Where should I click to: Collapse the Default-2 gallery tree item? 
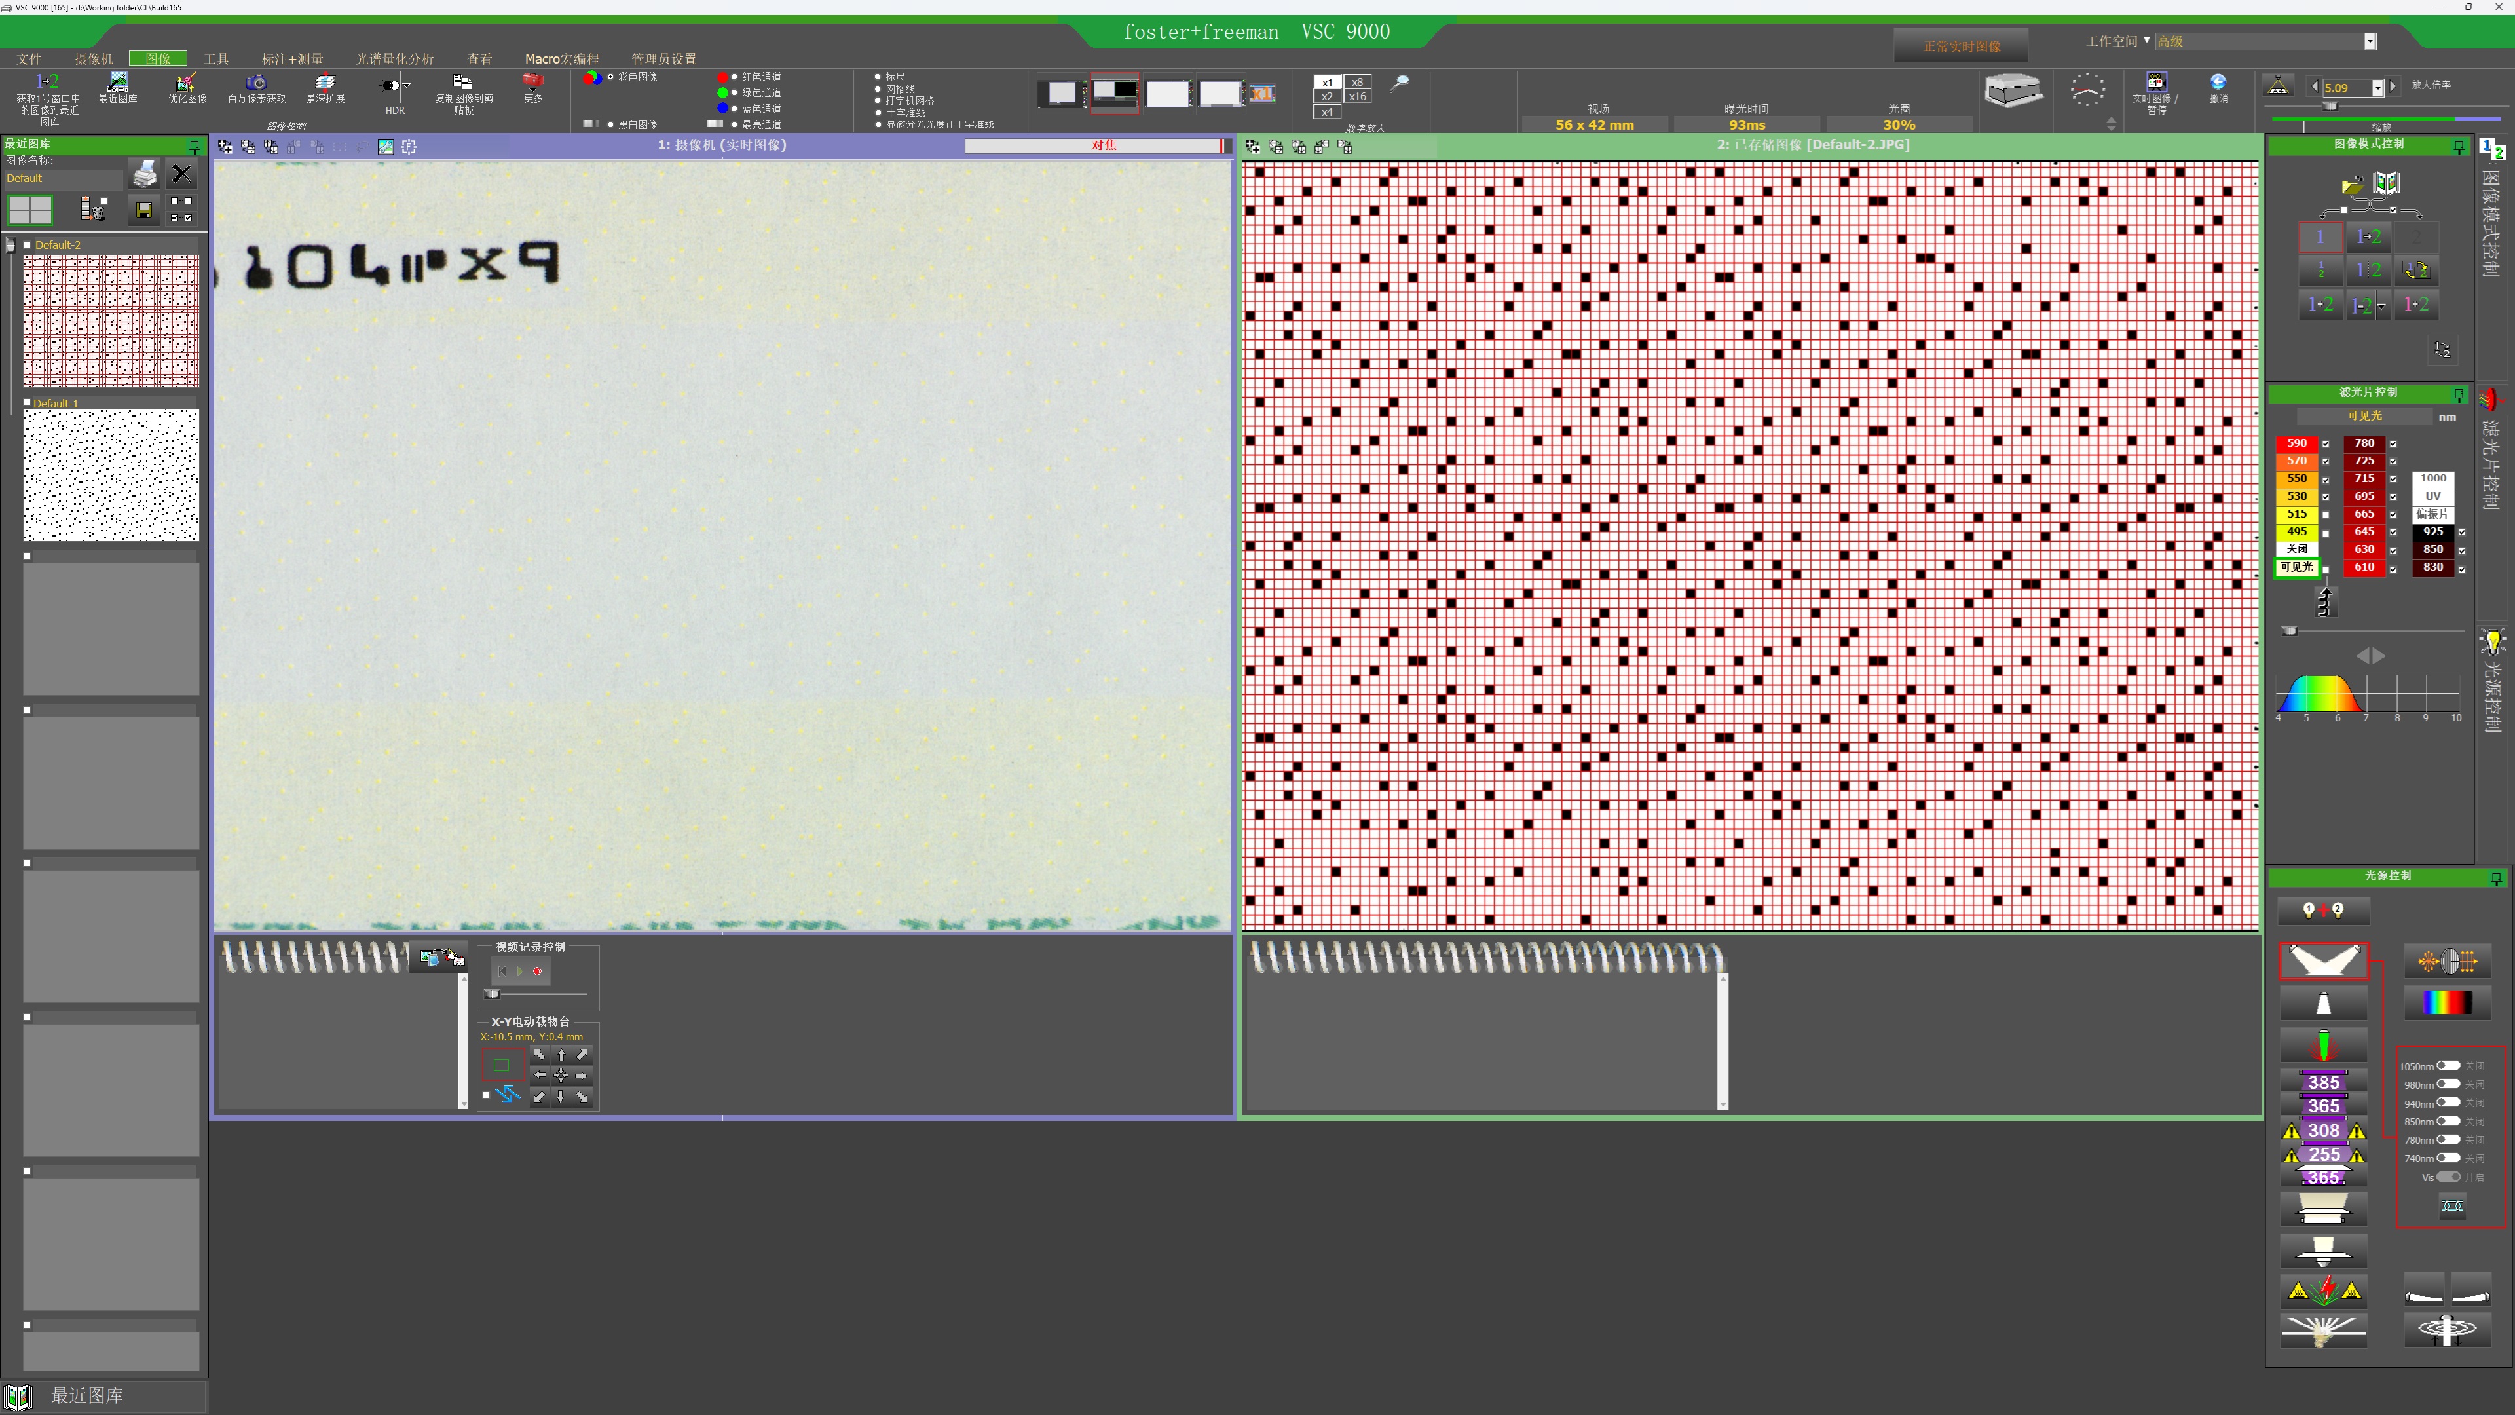[28, 245]
